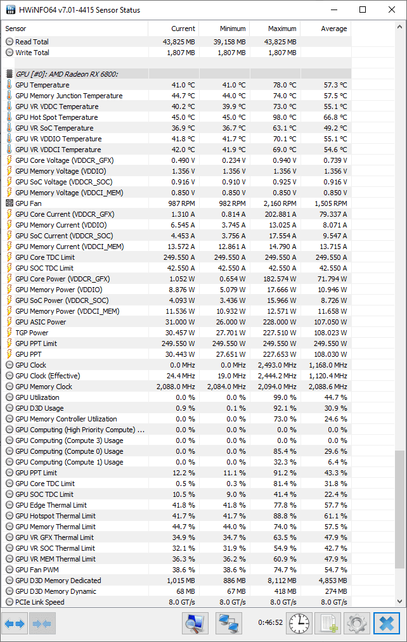Image resolution: width=407 pixels, height=642 pixels.
Task: Click the scrollbar down arrow
Action: coord(399,601)
